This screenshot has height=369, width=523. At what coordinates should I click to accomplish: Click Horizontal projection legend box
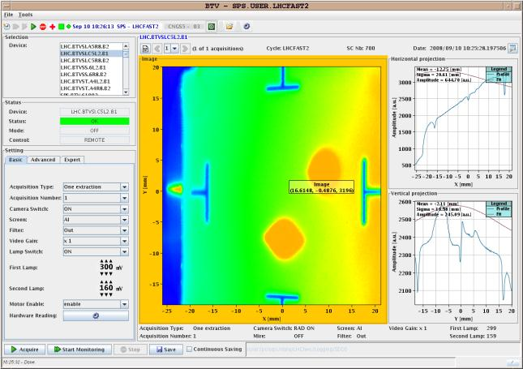[x=499, y=74]
